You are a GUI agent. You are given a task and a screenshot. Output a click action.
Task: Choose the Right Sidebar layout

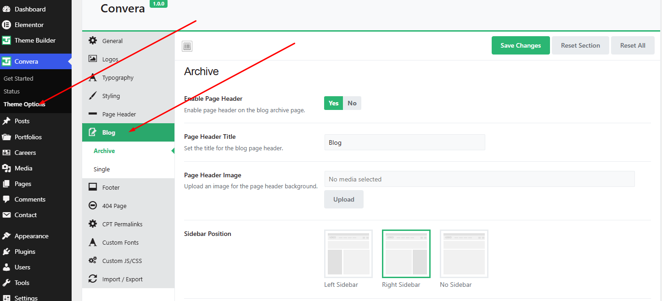pos(406,254)
